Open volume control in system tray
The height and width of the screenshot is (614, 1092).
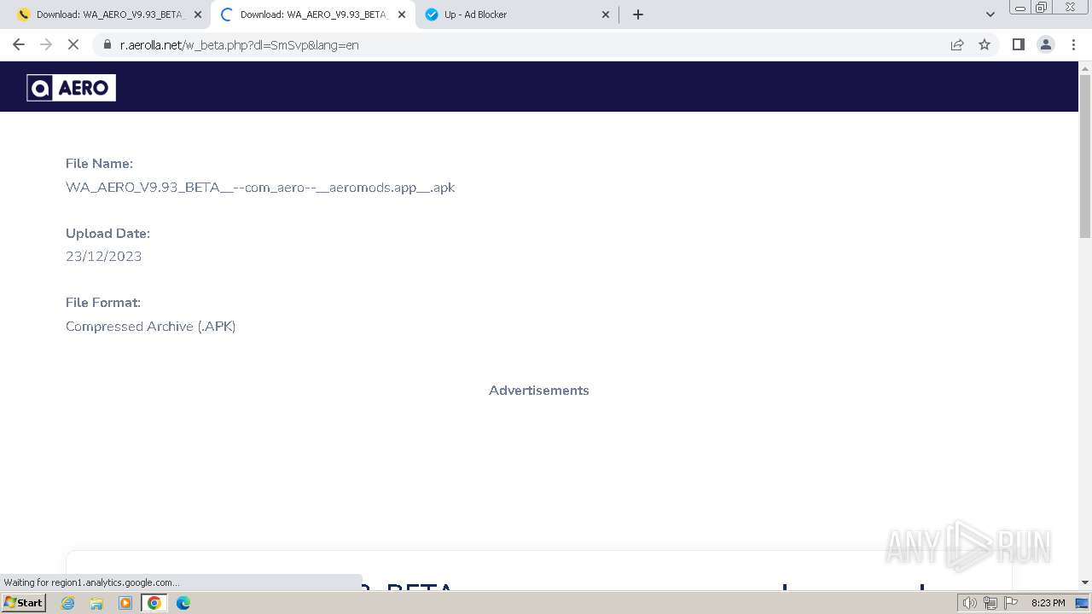point(970,603)
